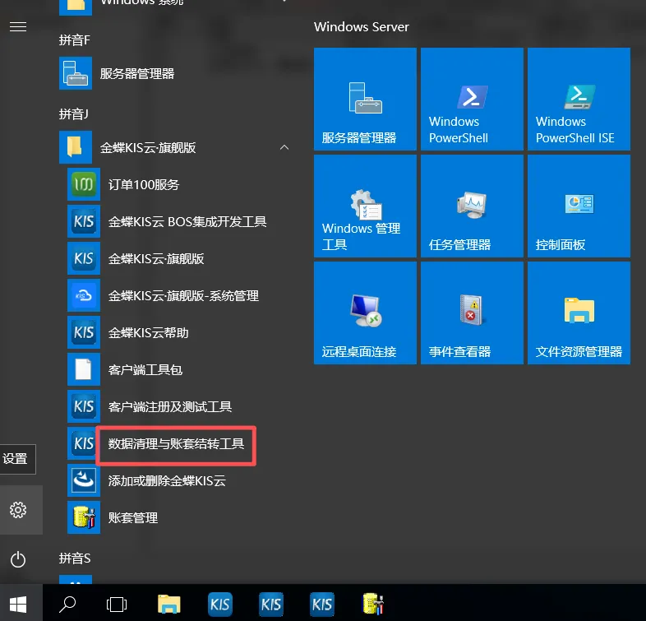646x621 pixels.
Task: Click the 账套管理 database taskbar icon
Action: [373, 605]
